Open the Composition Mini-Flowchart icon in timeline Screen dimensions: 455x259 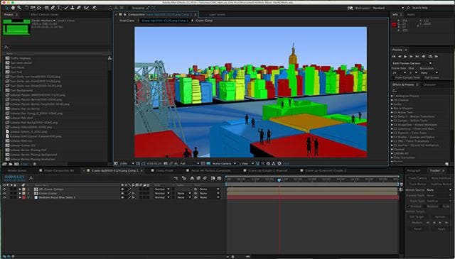coord(176,178)
